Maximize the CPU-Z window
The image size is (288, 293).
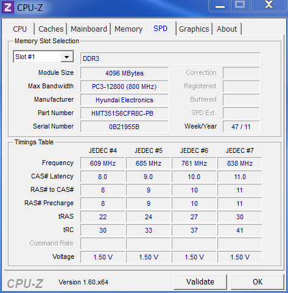click(241, 5)
